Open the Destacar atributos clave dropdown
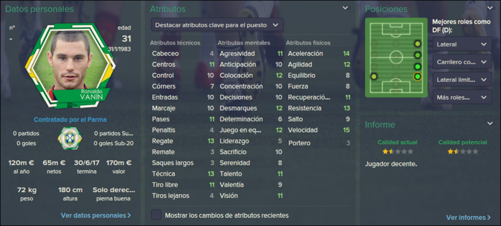The width and height of the screenshot is (501, 226). click(217, 25)
